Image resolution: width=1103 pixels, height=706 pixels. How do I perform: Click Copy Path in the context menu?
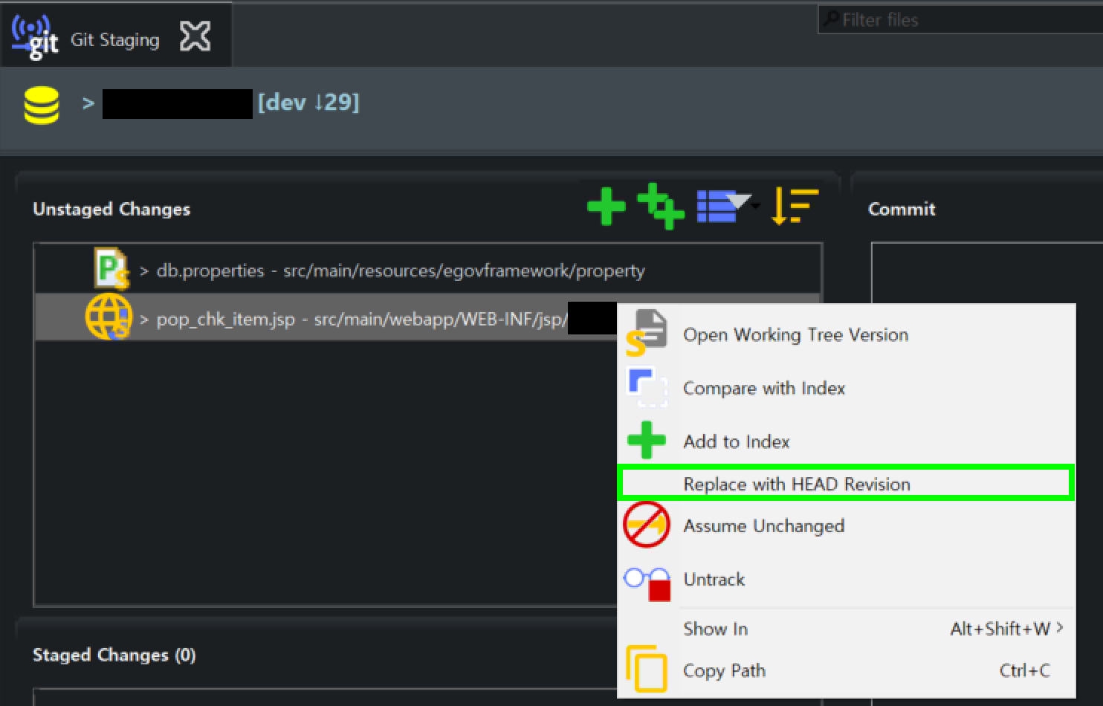(x=724, y=670)
